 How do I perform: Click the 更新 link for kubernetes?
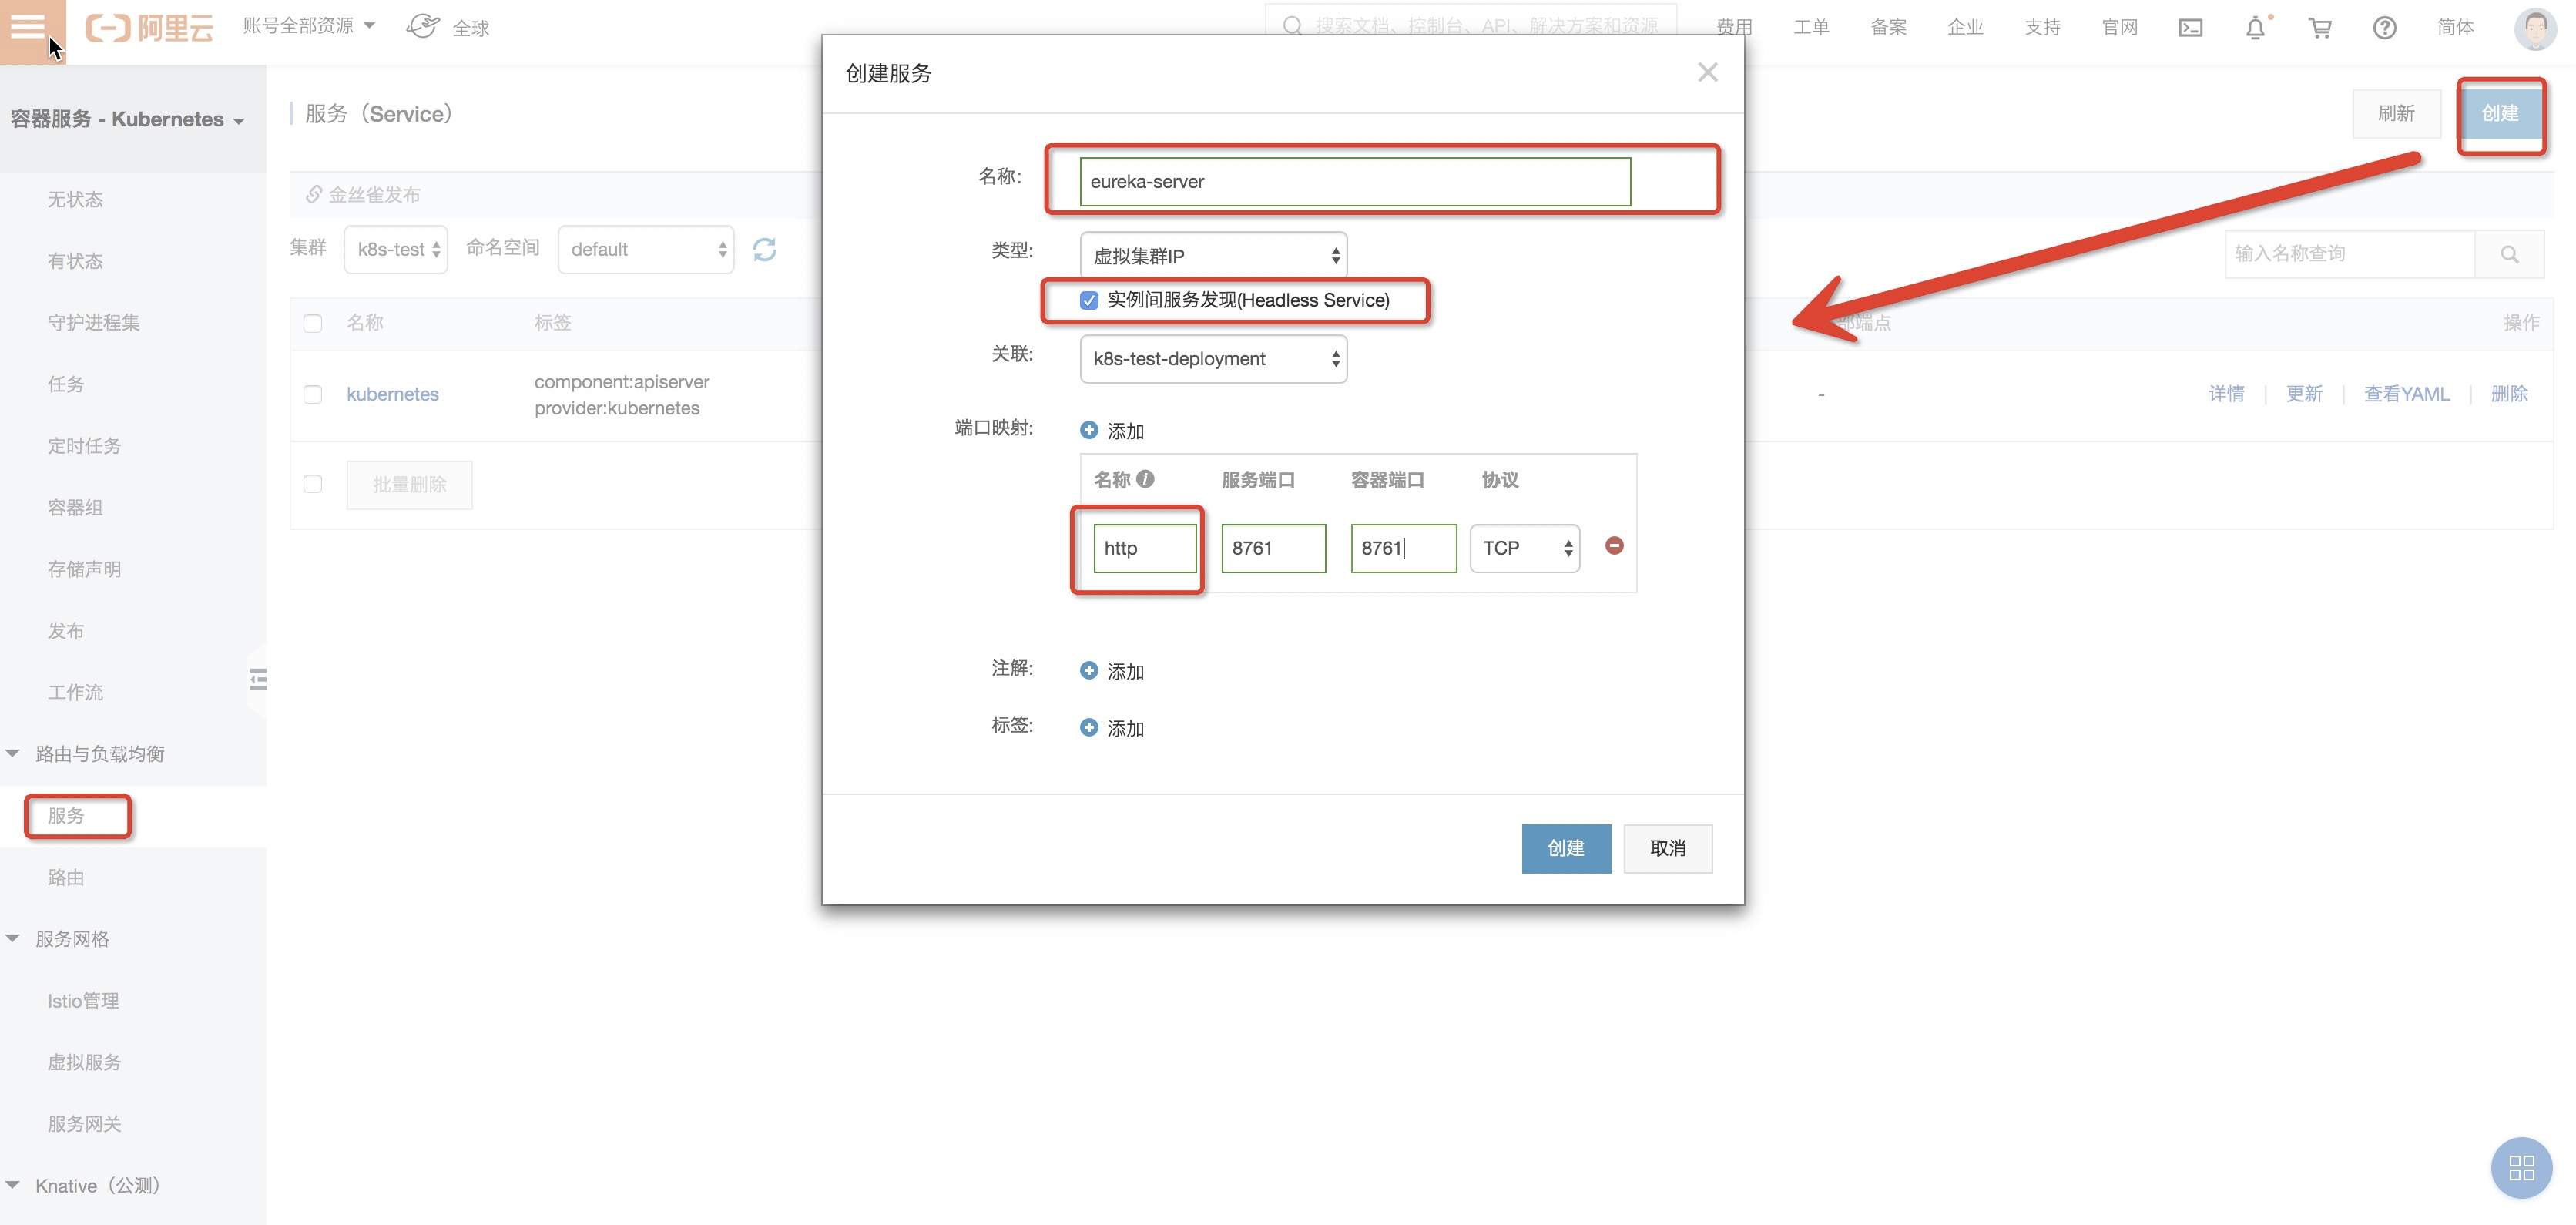pos(2304,394)
